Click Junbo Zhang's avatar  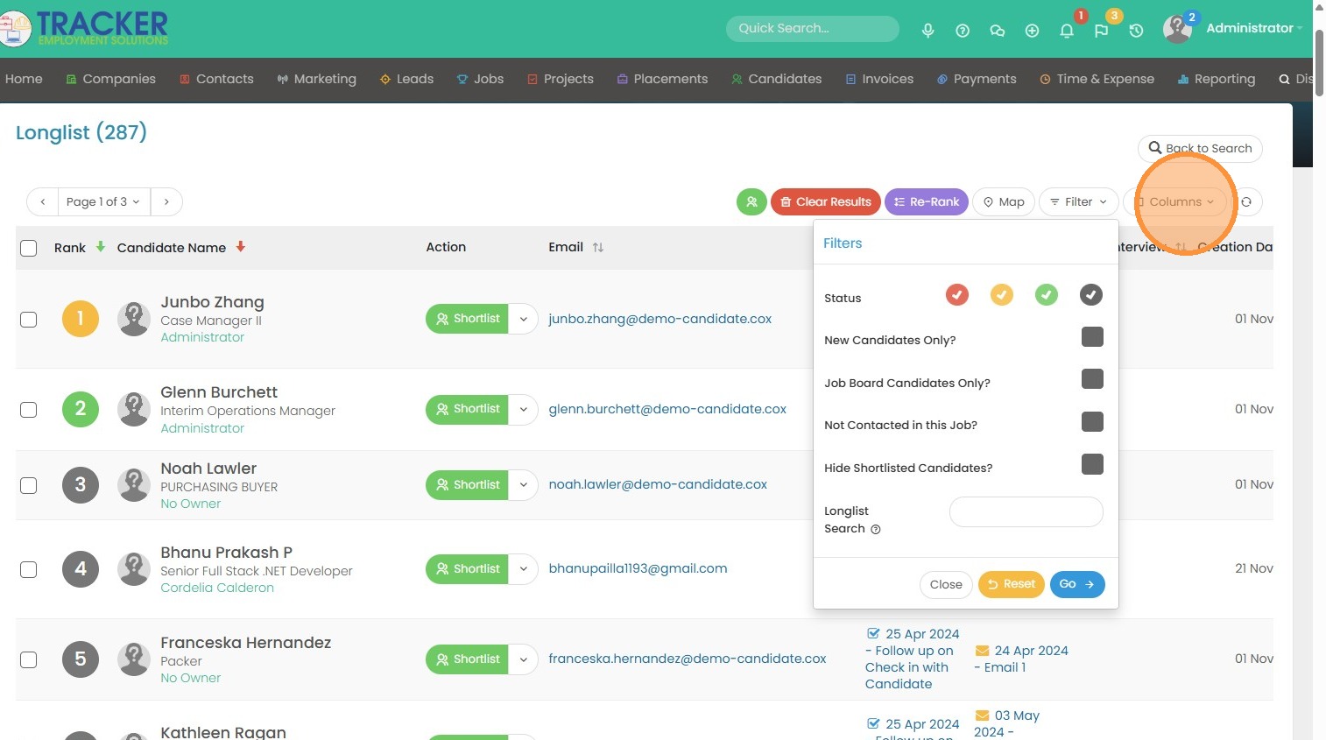point(134,319)
